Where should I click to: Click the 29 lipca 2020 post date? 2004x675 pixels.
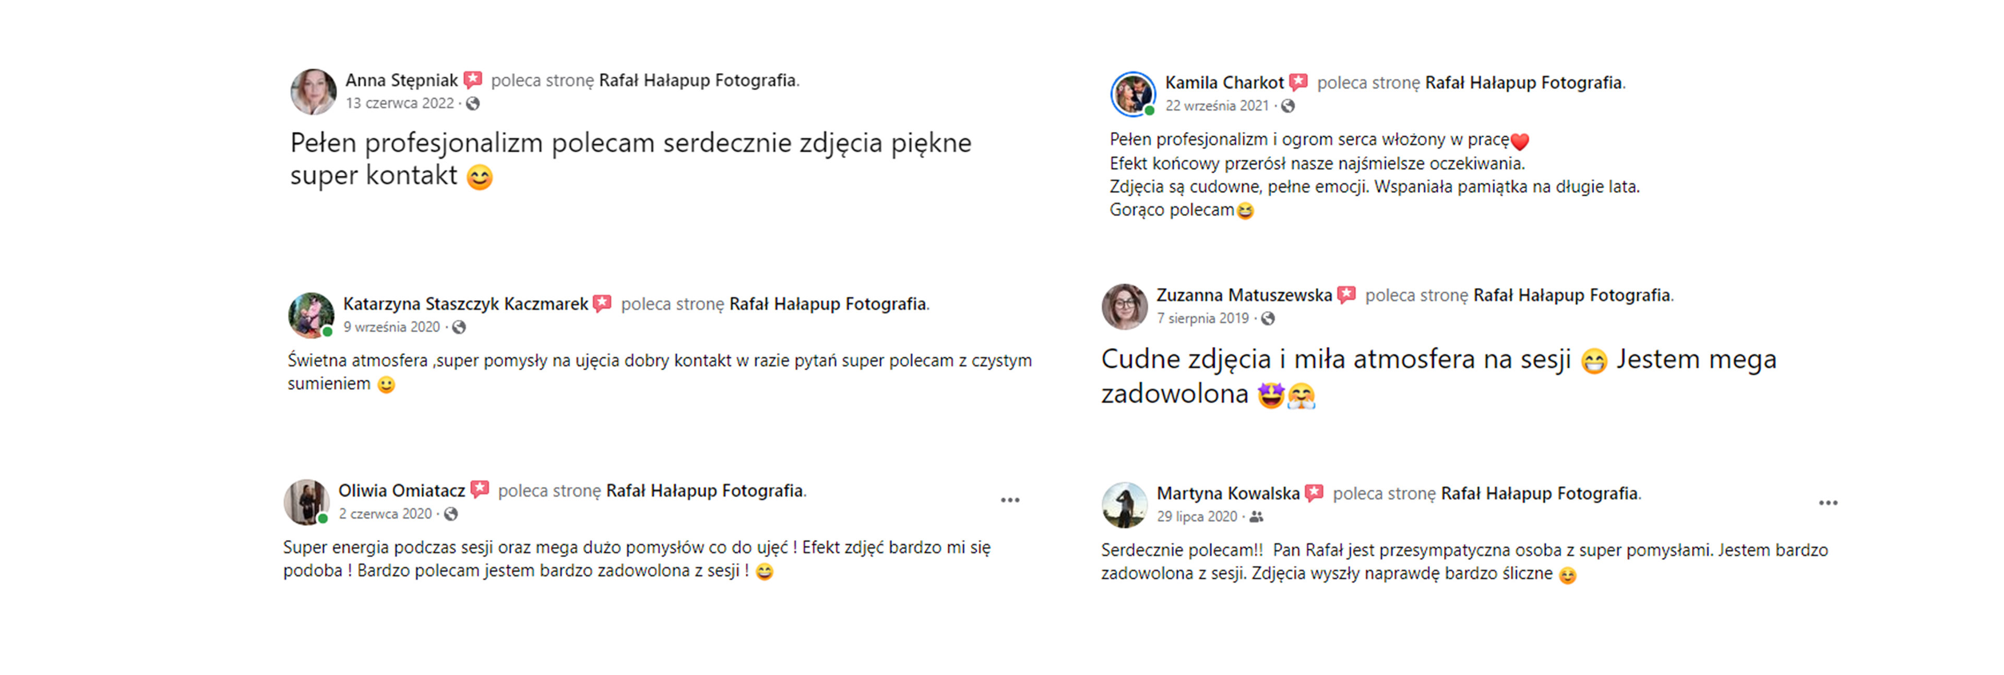pyautogui.click(x=1197, y=516)
